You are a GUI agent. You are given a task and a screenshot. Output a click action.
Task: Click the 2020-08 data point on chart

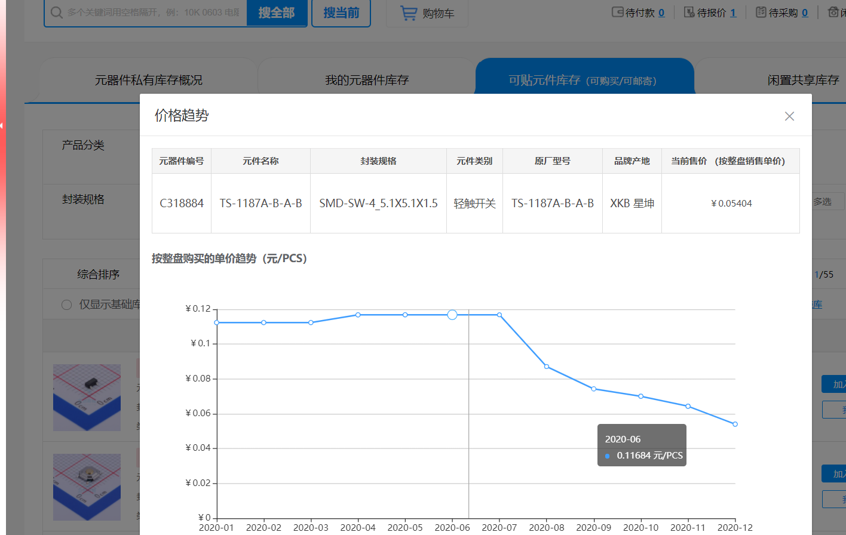pyautogui.click(x=547, y=367)
